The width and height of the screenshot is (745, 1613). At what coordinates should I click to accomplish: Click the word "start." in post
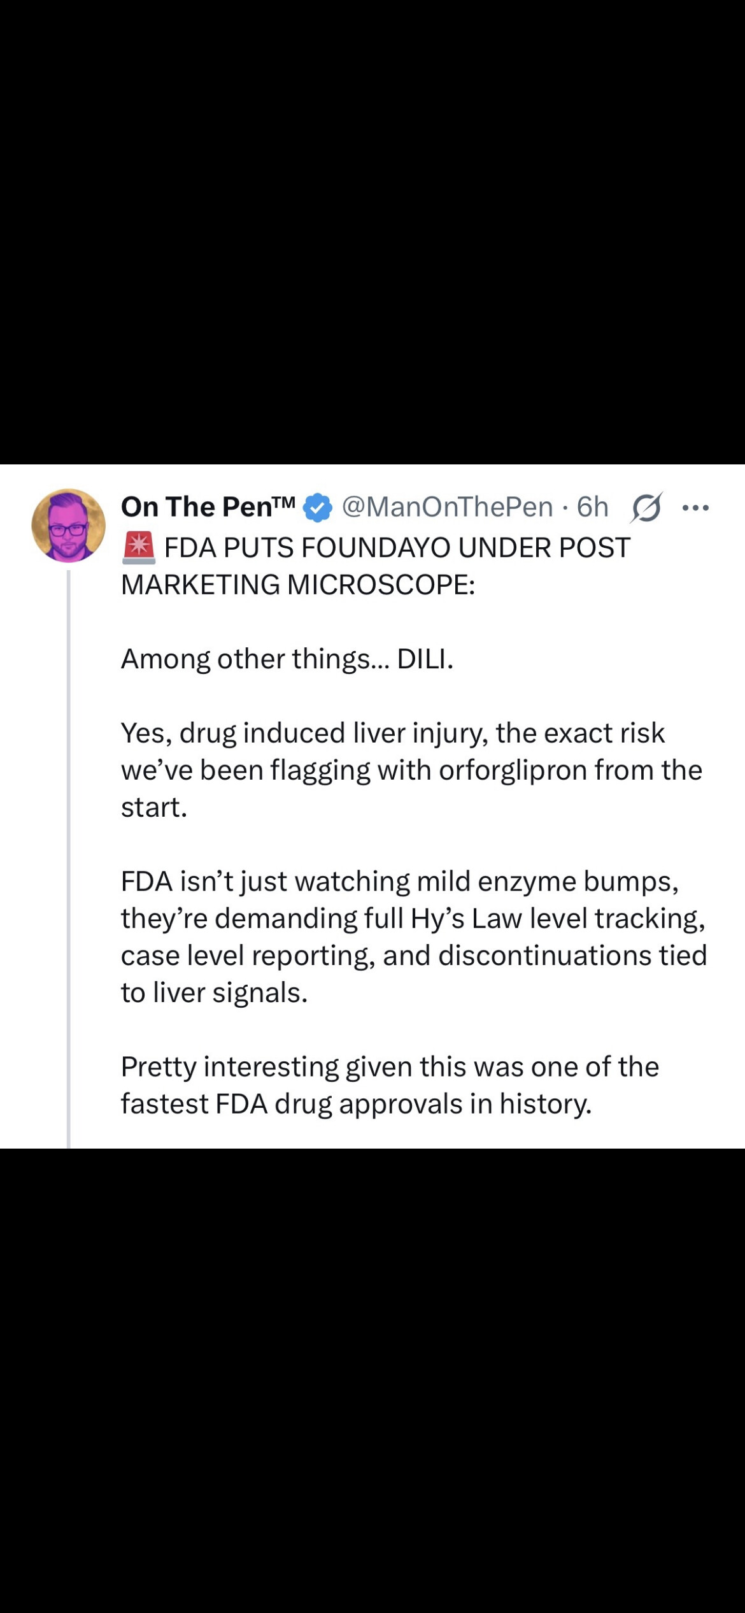coord(154,807)
